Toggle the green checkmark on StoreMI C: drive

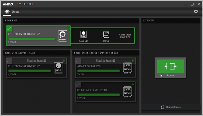coord(9,29)
